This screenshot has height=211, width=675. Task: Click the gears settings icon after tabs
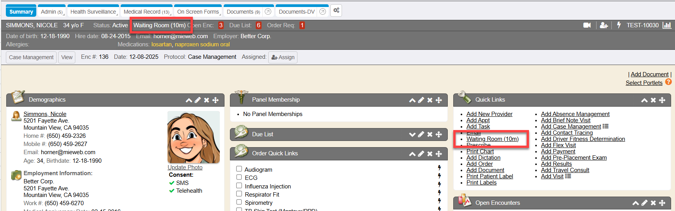(336, 11)
